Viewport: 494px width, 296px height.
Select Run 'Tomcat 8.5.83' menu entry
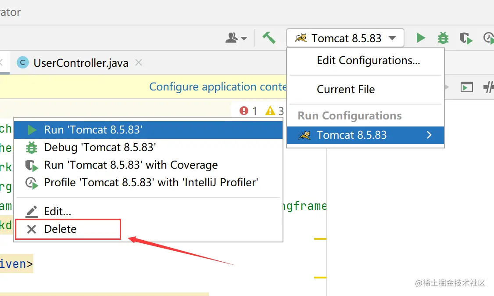(93, 130)
